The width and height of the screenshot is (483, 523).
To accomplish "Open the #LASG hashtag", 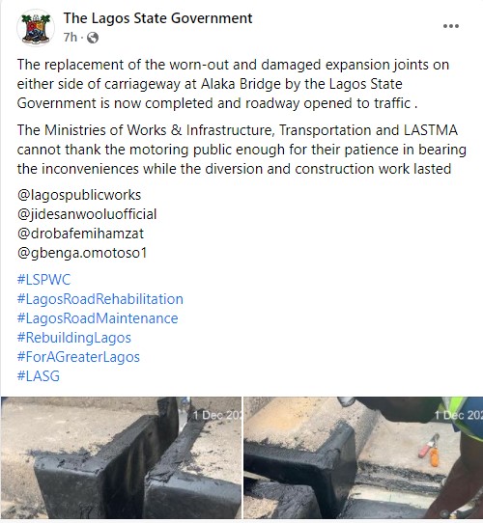I will point(39,376).
